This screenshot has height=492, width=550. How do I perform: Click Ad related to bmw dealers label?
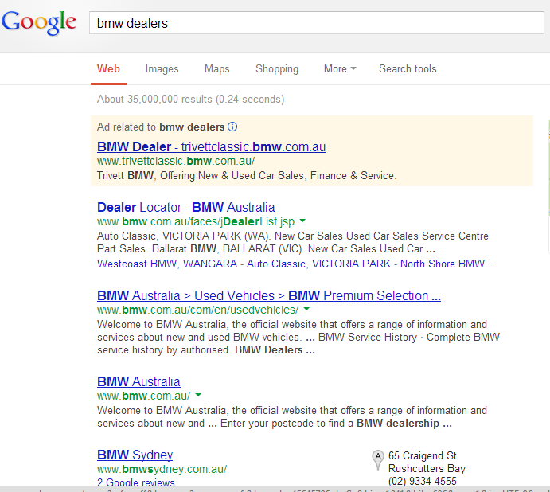tap(161, 127)
